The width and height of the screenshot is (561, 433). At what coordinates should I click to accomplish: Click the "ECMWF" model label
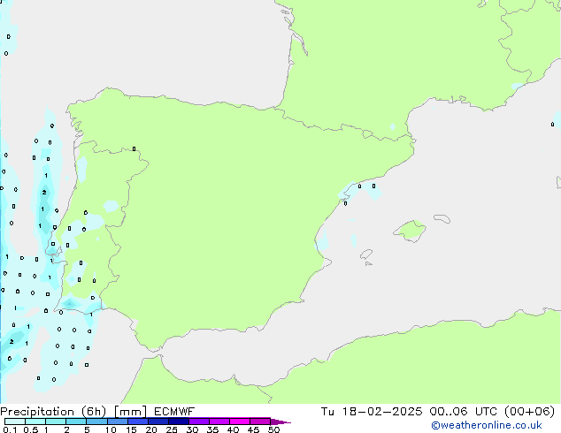174,412
